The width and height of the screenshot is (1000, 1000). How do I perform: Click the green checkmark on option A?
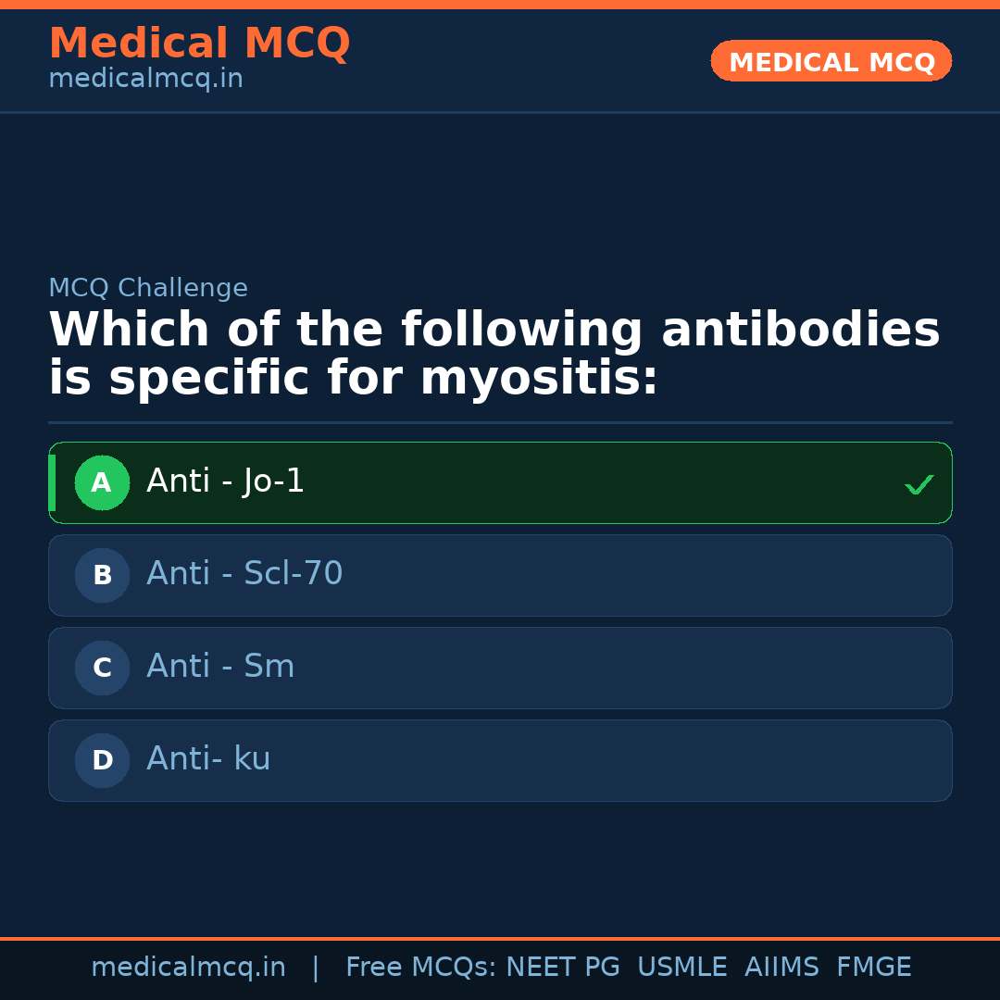[x=919, y=484]
